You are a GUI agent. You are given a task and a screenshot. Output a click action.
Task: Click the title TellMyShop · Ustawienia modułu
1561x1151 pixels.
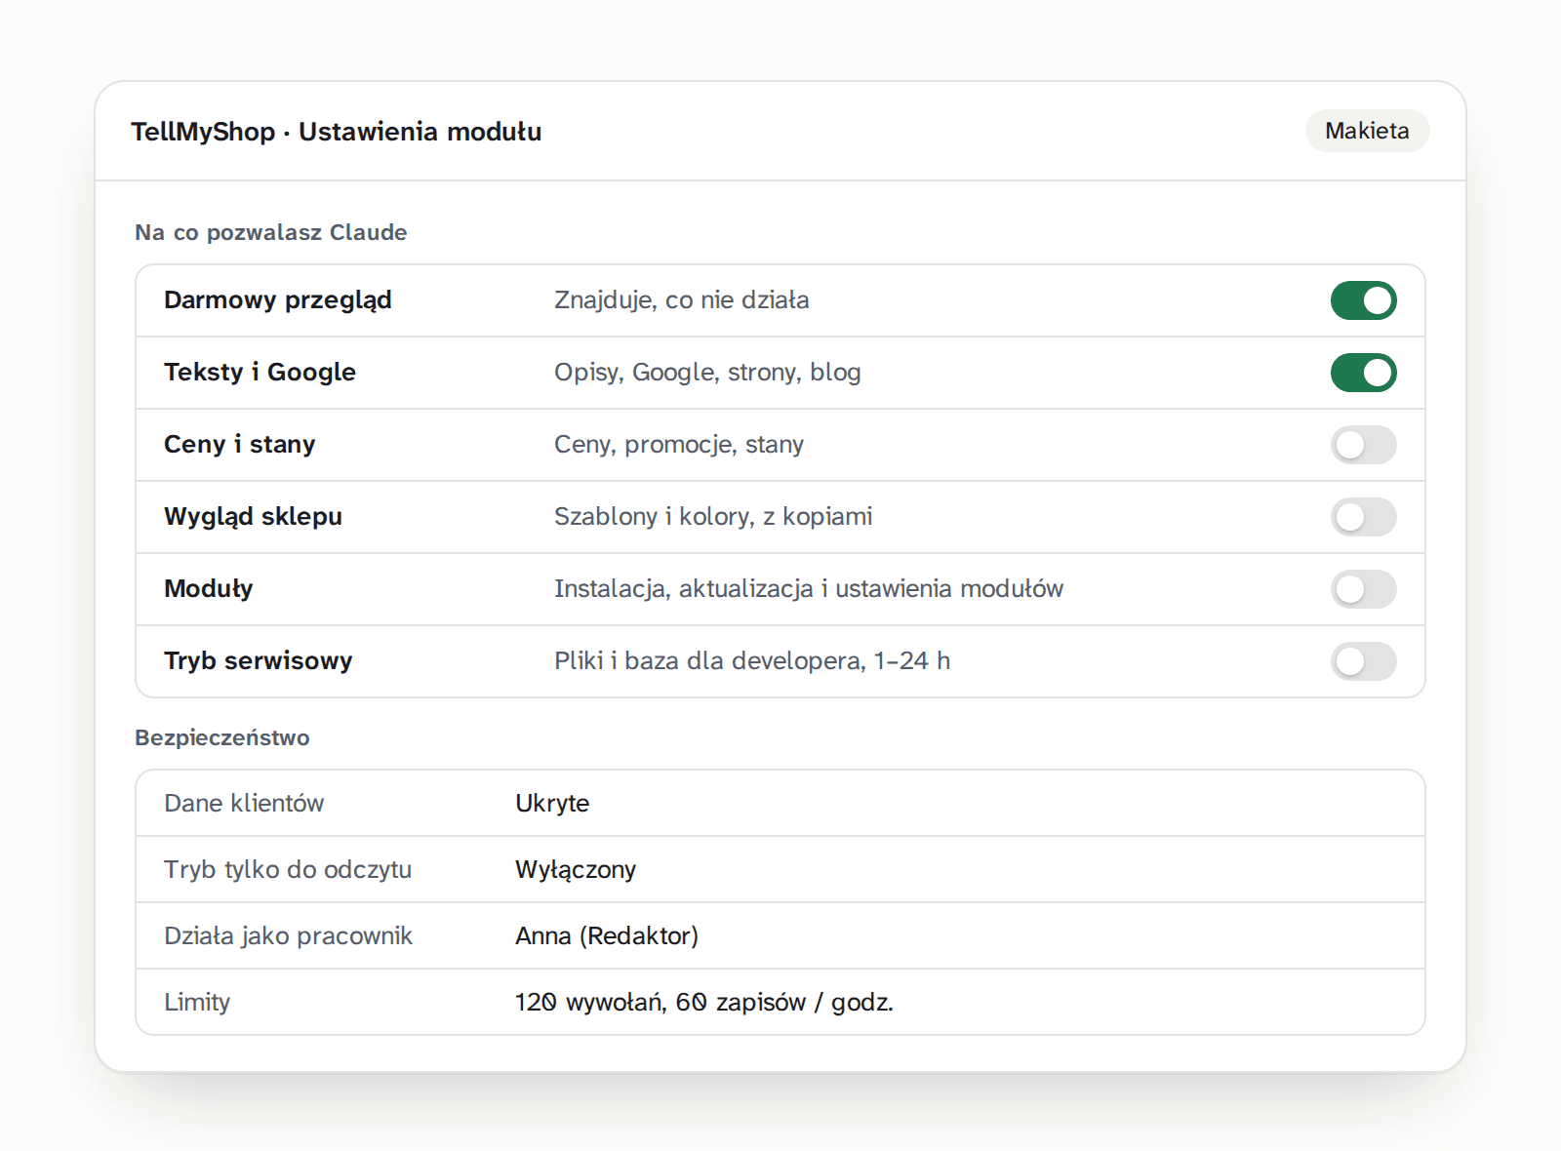[337, 132]
